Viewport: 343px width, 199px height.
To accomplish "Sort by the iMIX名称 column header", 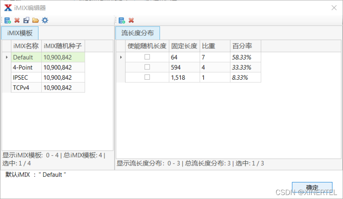I will tap(26, 46).
